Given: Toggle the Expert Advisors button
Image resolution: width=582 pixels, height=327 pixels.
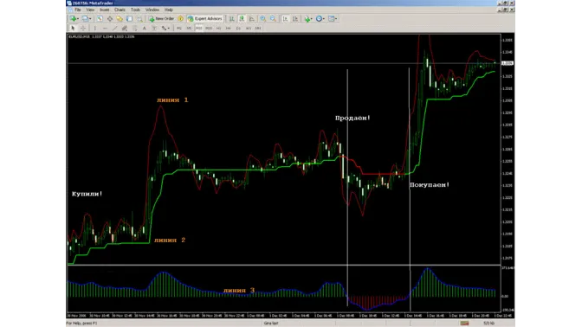Looking at the screenshot, I should [205, 18].
